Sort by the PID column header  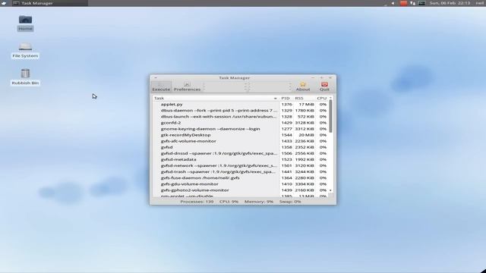pos(286,98)
